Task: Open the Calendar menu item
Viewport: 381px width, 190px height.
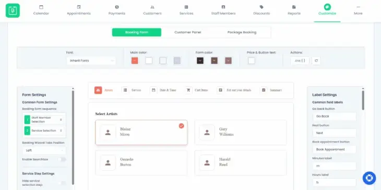Action: tap(41, 11)
